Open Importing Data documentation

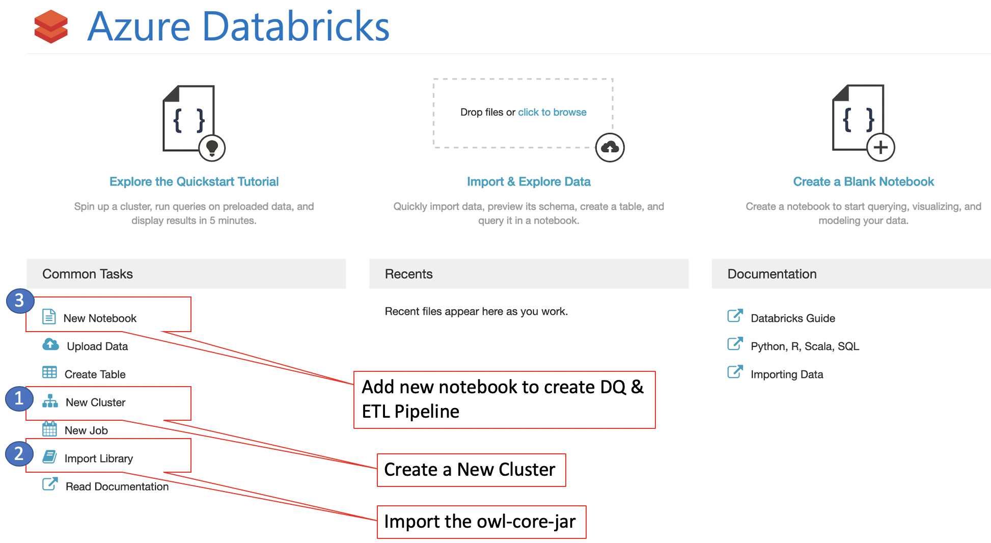787,374
